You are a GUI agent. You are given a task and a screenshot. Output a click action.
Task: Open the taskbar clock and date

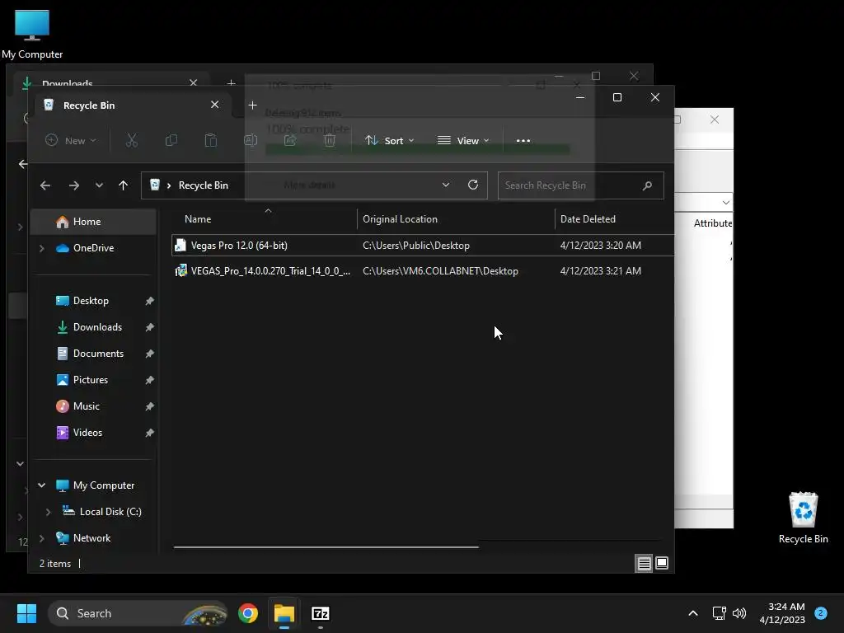[x=782, y=613]
